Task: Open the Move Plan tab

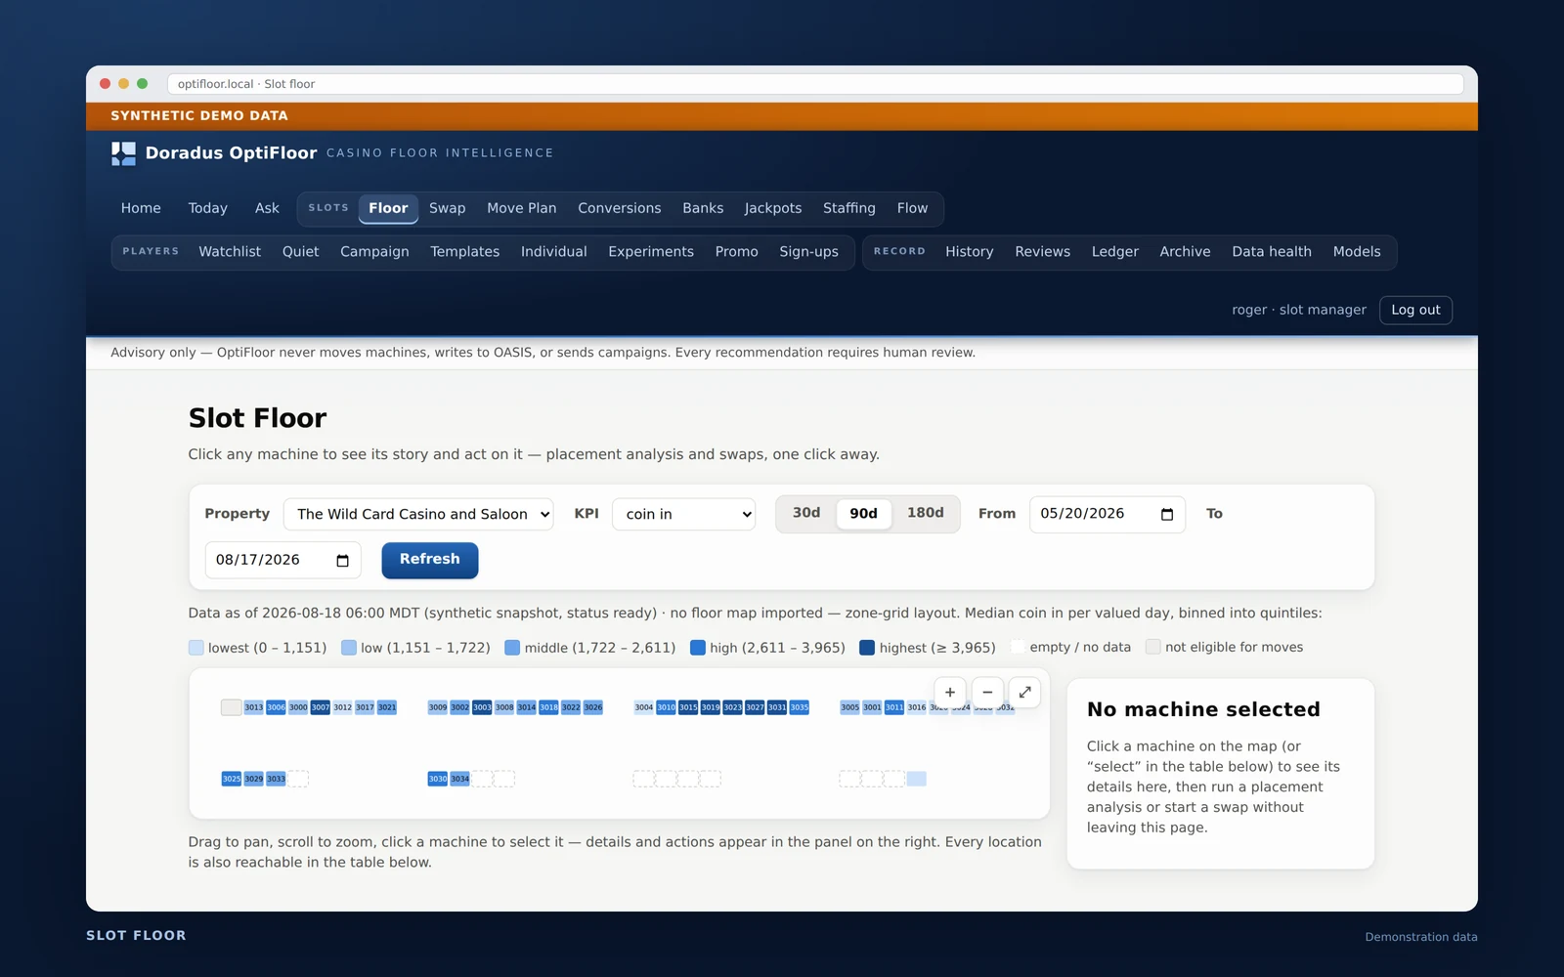Action: [x=522, y=208]
